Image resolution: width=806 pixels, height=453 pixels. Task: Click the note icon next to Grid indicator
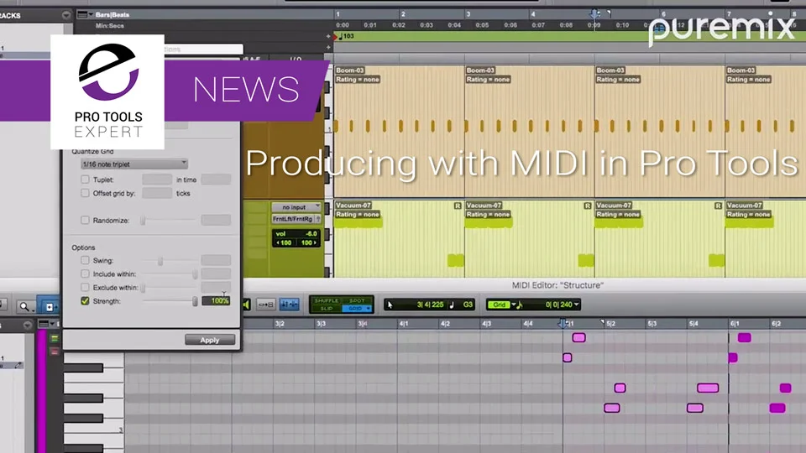coord(520,305)
